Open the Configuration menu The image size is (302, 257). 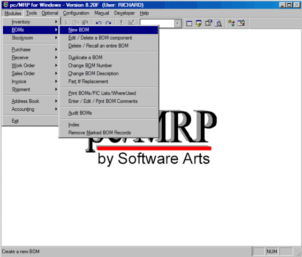point(76,13)
